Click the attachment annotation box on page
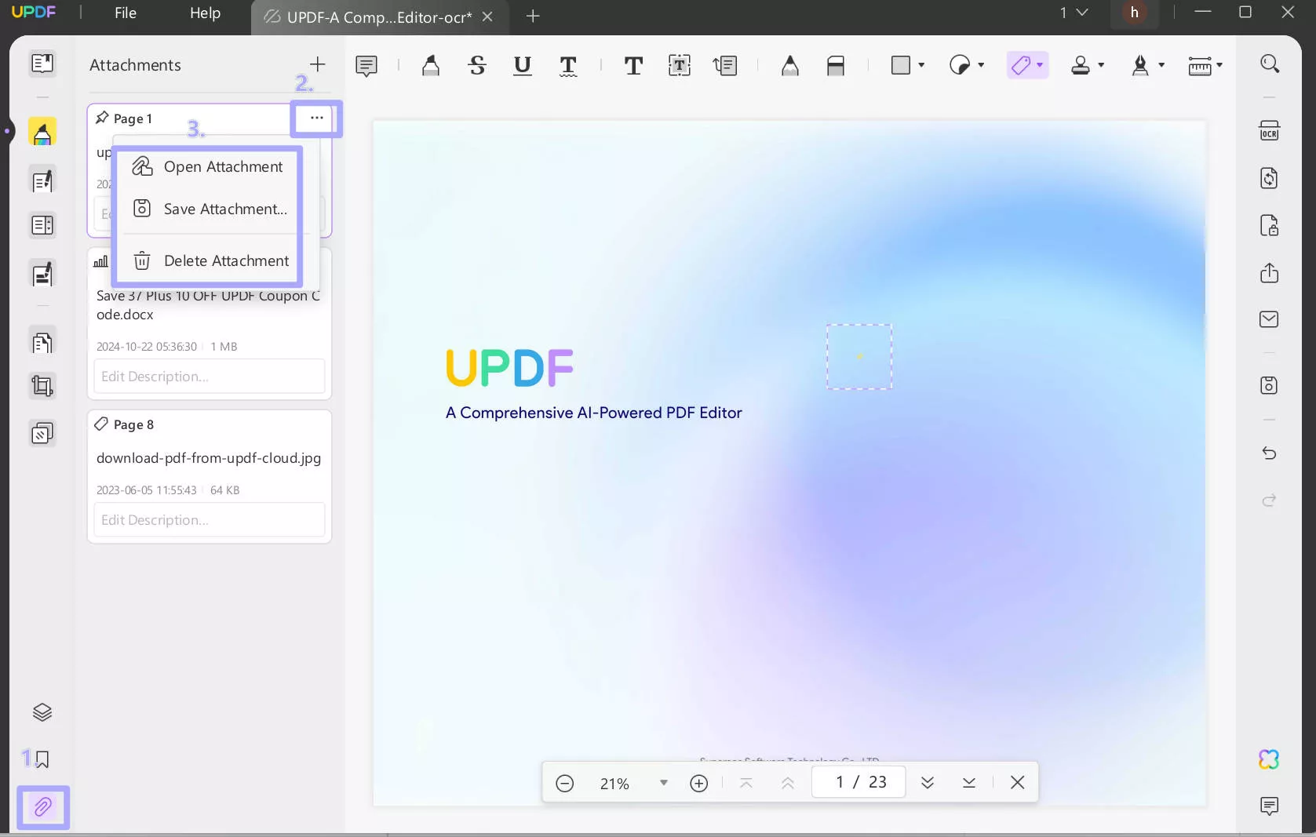 click(x=859, y=356)
